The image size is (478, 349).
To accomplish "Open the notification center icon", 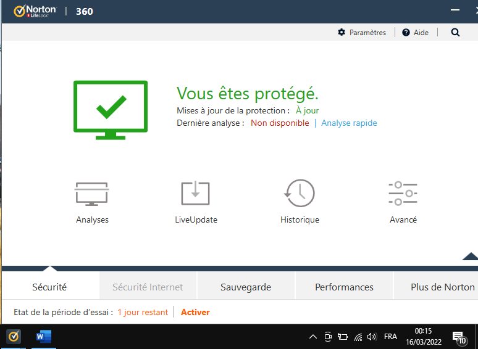I will [x=458, y=337].
